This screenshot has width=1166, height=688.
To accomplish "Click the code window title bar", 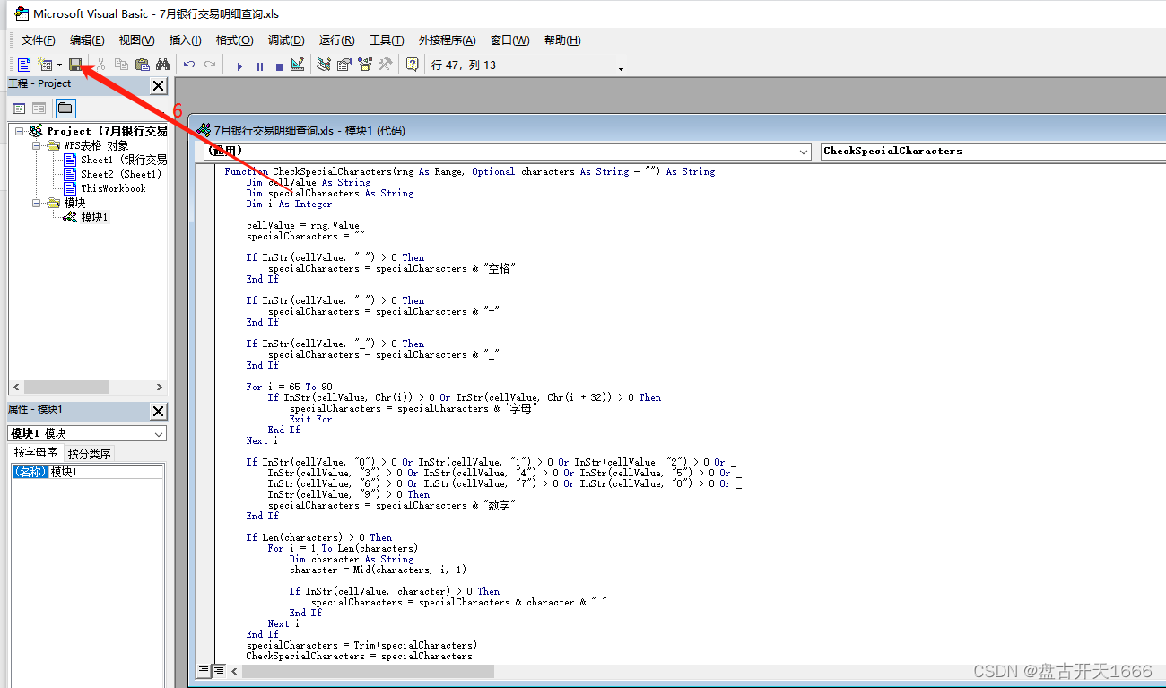I will coord(678,130).
